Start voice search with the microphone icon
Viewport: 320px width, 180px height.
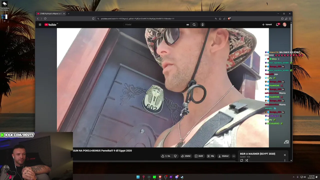[x=202, y=24]
